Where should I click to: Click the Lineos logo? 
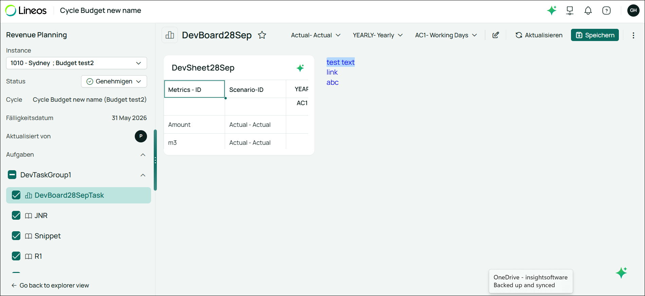(x=26, y=11)
